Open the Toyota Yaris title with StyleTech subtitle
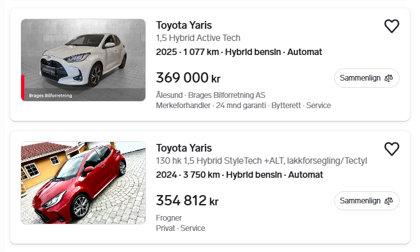 (184, 148)
